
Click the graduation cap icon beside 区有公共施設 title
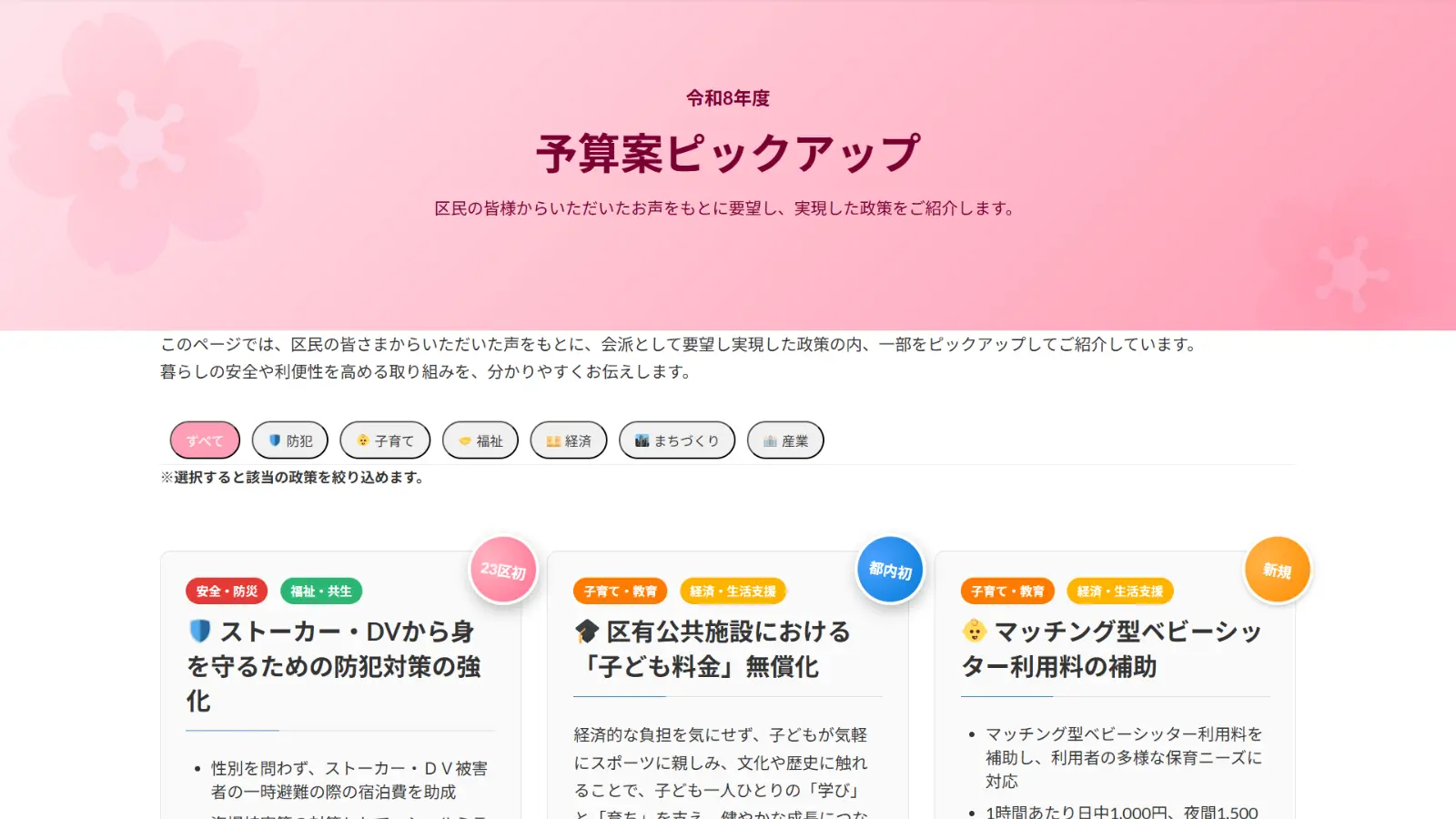587,631
